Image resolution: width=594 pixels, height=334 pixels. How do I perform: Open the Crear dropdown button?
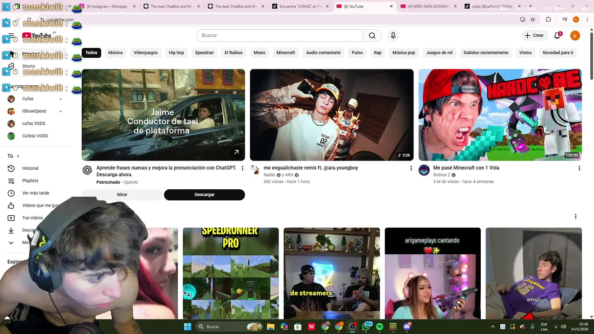click(534, 36)
